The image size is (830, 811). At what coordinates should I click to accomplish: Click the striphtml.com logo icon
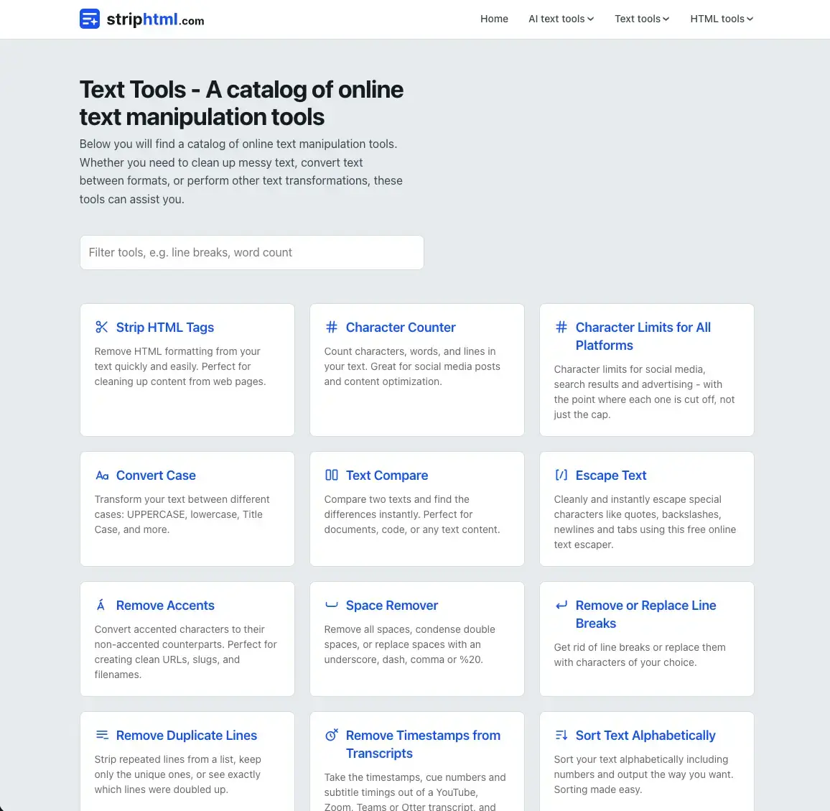(x=90, y=19)
